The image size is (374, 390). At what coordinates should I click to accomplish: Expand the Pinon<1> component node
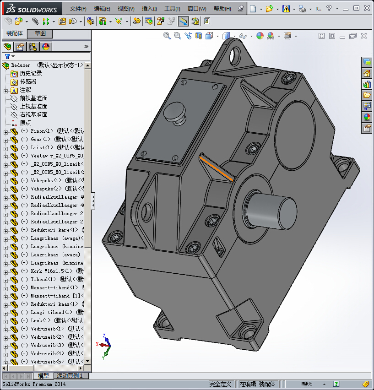(5, 132)
